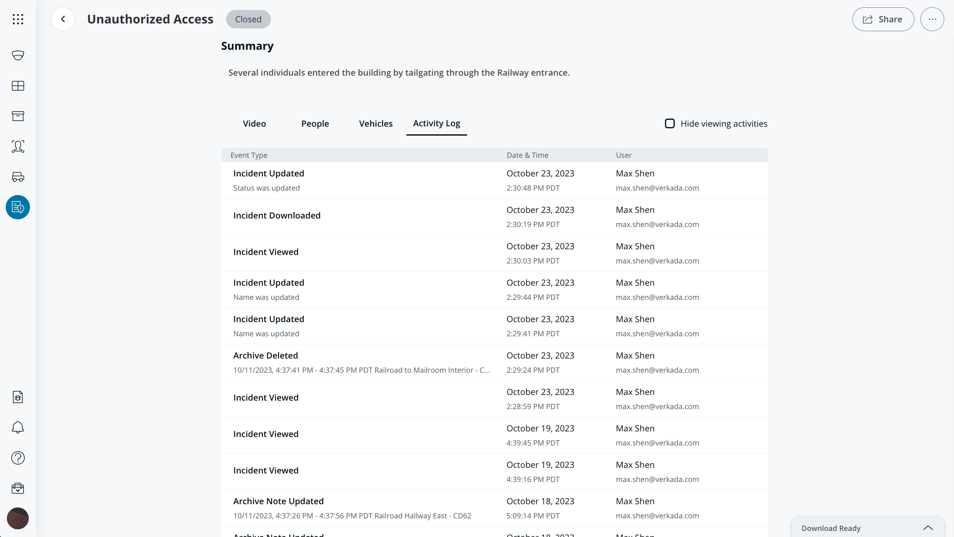Screen dimensions: 954x537
Task: Switch to the Video tab
Action: (254, 123)
